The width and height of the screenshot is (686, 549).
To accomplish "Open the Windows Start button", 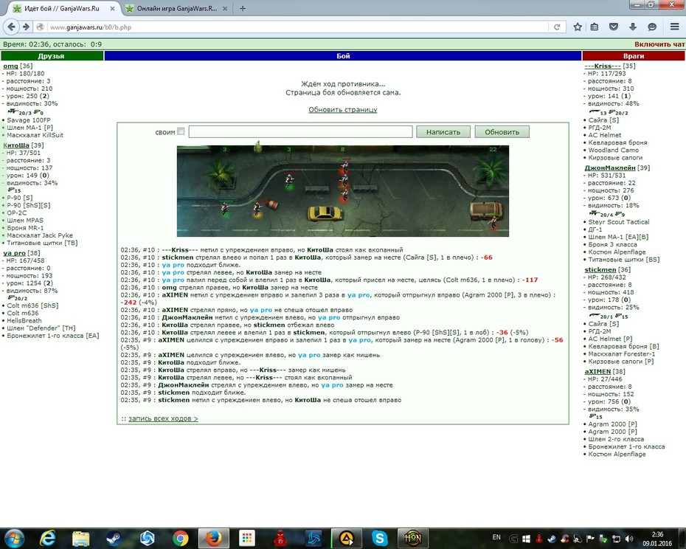I will 13,538.
